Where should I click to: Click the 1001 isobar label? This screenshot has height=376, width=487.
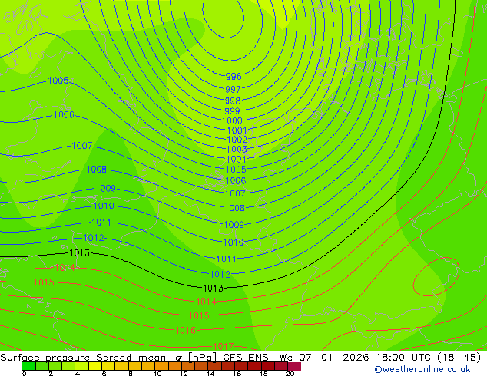[237, 130]
